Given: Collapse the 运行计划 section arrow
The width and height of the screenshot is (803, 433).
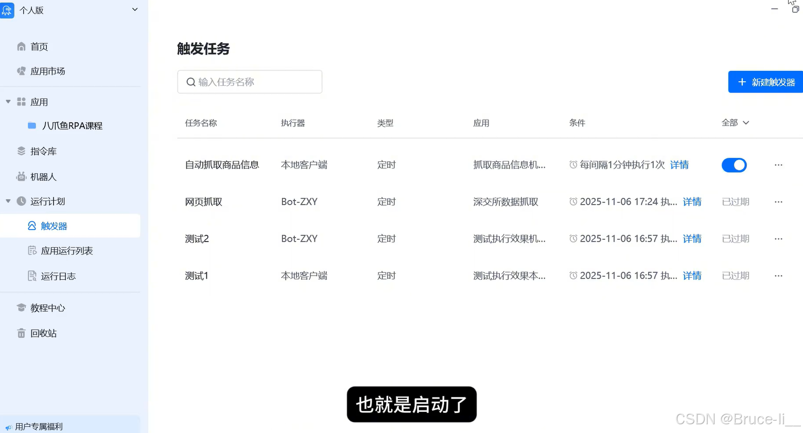Looking at the screenshot, I should [8, 201].
